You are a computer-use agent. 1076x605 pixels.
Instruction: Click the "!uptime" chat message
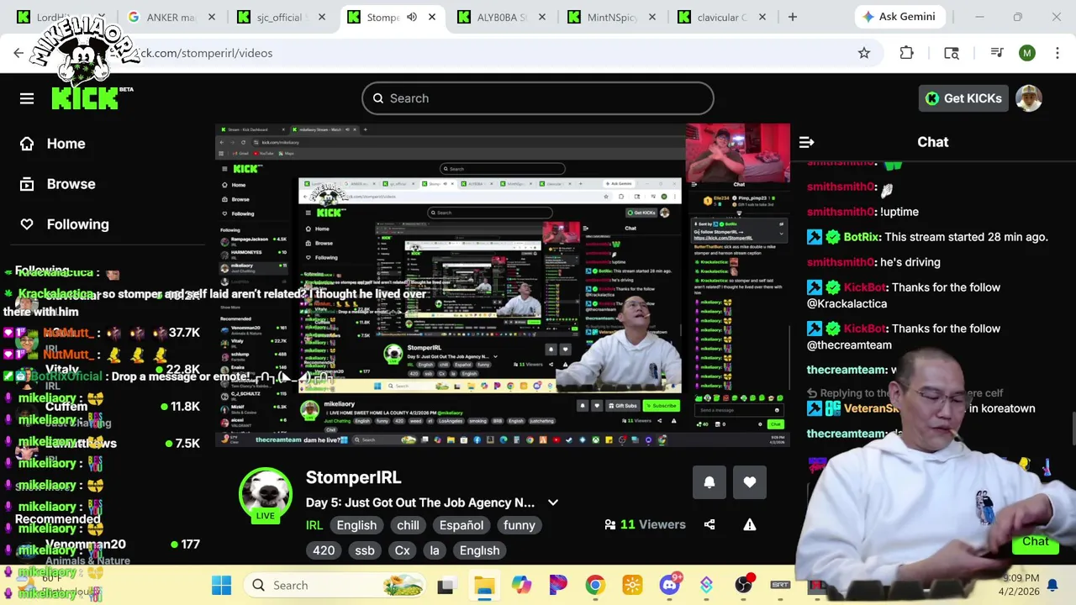pos(899,212)
